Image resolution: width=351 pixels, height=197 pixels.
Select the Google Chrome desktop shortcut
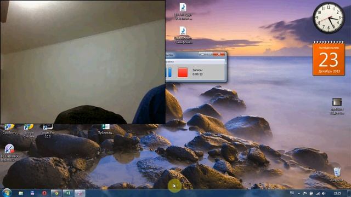pyautogui.click(x=29, y=131)
